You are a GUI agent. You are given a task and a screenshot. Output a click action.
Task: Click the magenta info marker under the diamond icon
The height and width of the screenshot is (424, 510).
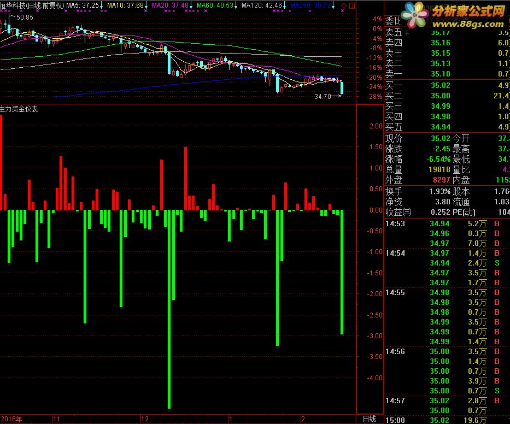pos(343,11)
